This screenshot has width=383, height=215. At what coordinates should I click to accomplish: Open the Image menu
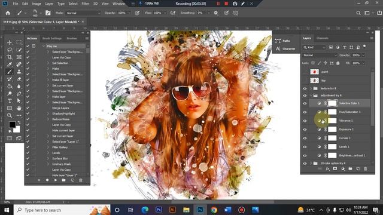tap(37, 4)
